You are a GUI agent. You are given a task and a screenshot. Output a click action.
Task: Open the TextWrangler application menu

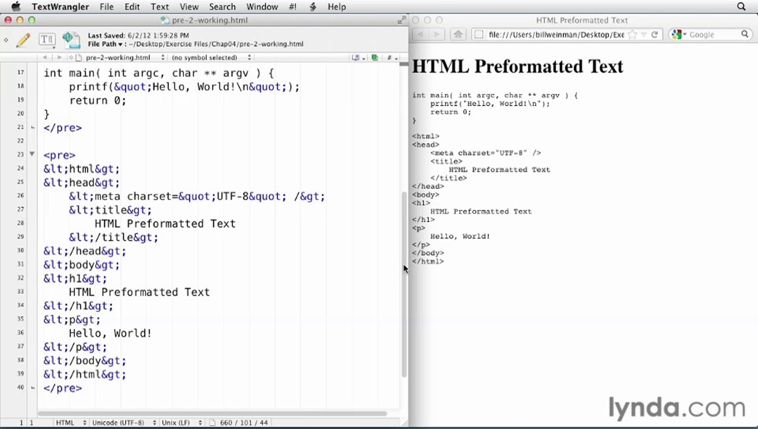click(60, 7)
